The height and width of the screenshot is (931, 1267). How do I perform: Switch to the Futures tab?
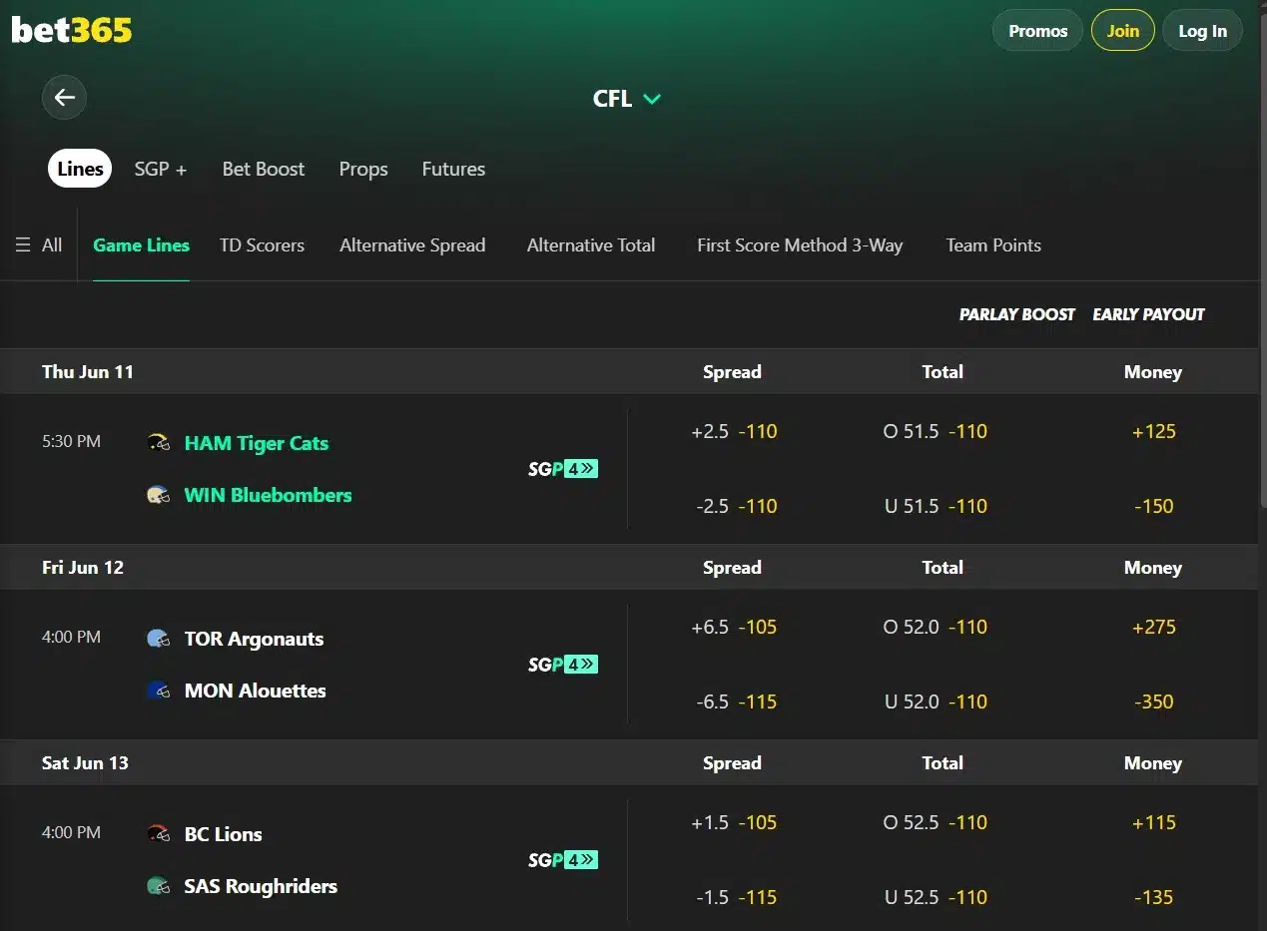453,170
